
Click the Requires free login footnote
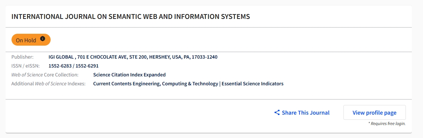[x=387, y=124]
